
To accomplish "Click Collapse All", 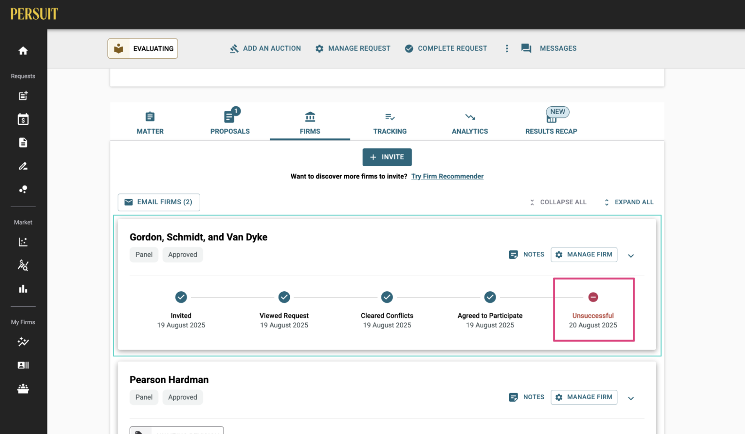I will point(558,202).
